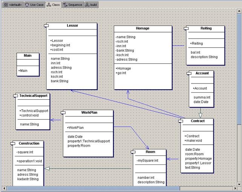
Task: Click the class icon on Room box
Action: [134, 152]
